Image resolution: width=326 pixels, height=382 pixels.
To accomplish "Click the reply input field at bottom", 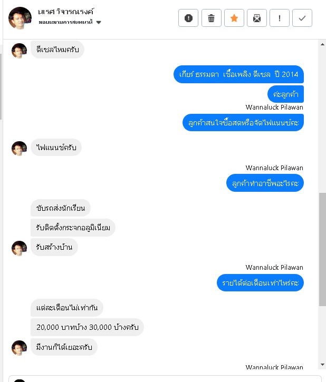I will (165, 379).
